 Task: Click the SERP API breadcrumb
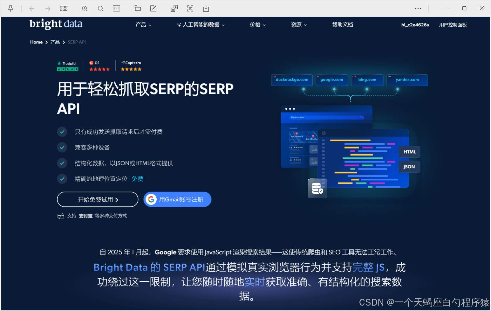pyautogui.click(x=77, y=42)
